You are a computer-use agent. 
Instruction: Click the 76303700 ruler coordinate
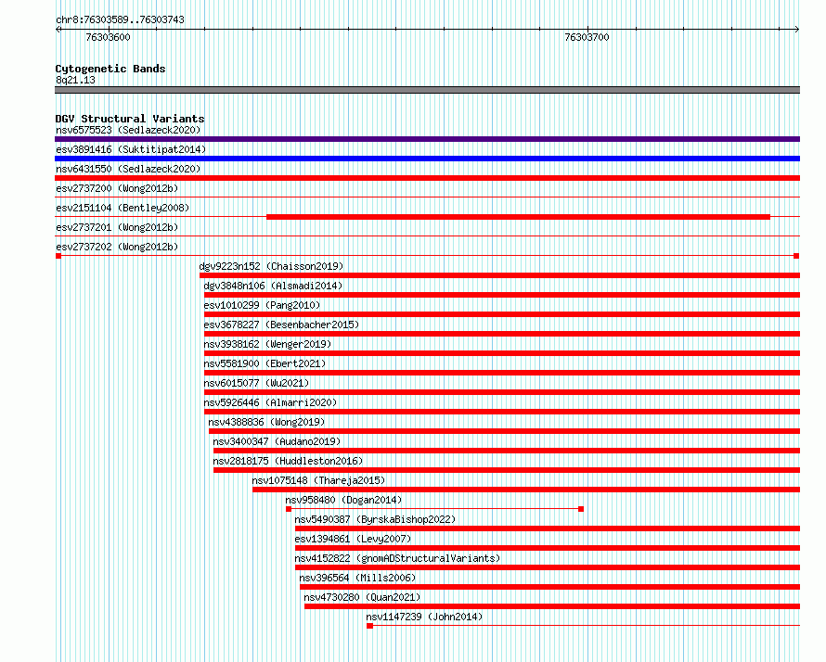587,37
